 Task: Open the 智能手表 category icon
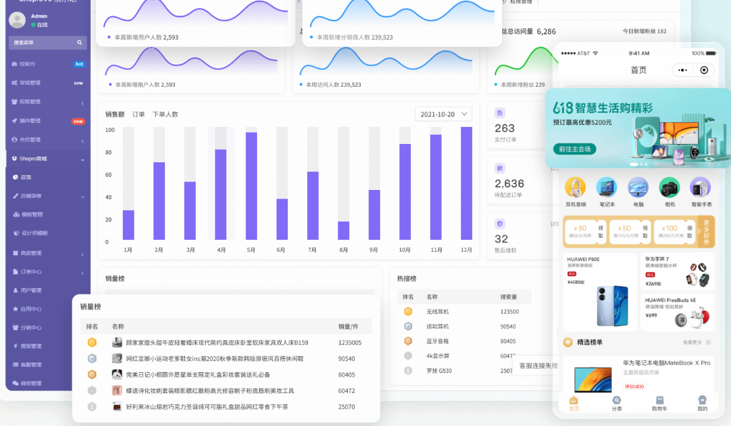(x=700, y=188)
